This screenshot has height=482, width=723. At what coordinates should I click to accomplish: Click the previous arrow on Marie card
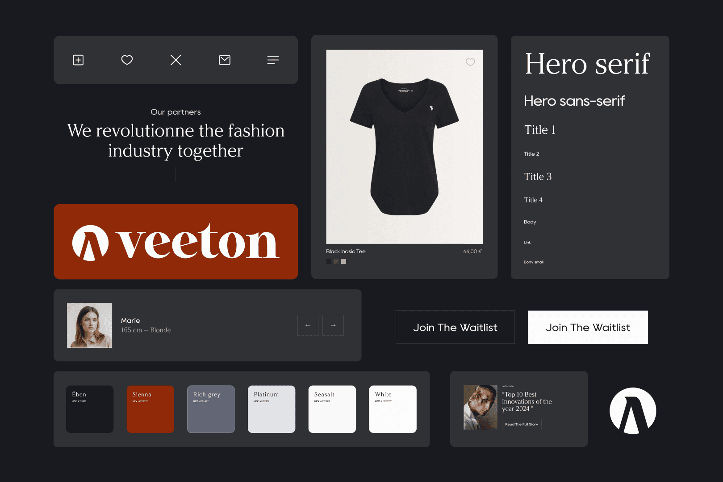(x=308, y=325)
